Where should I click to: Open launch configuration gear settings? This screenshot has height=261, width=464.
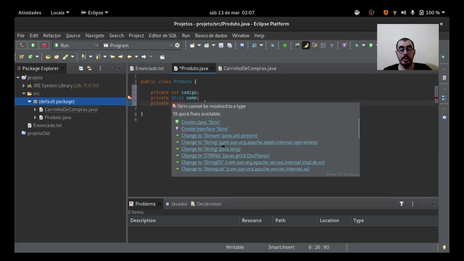pyautogui.click(x=177, y=45)
